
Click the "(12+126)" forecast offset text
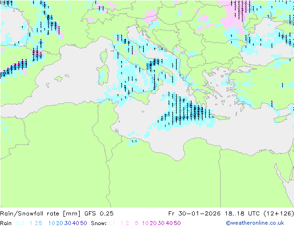click(x=278, y=214)
